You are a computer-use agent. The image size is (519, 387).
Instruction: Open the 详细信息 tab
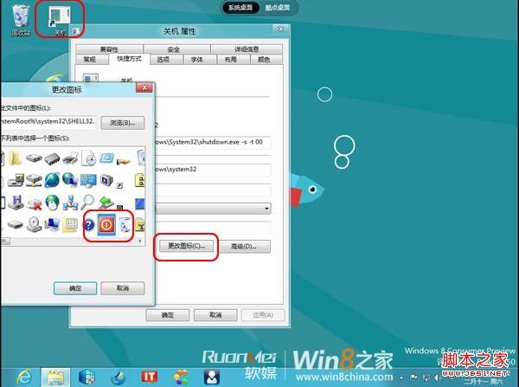pos(247,49)
